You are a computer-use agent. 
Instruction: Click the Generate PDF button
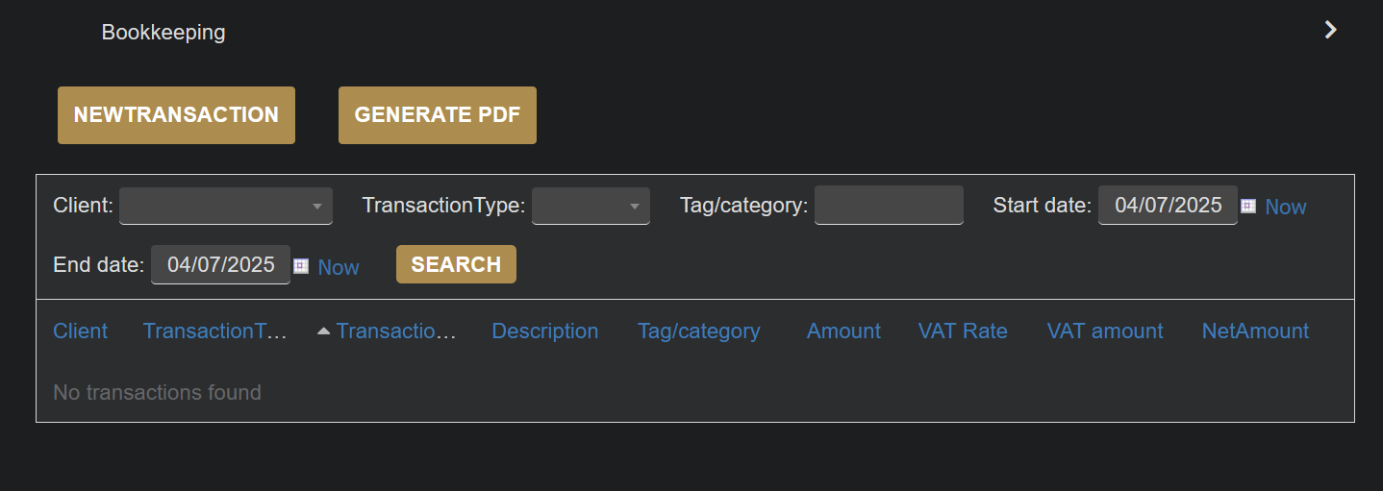438,115
